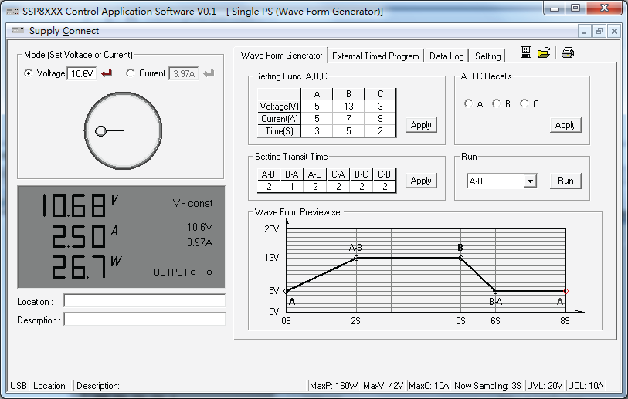The width and height of the screenshot is (628, 399).
Task: Select the Voltage mode radio button
Action: [x=29, y=73]
